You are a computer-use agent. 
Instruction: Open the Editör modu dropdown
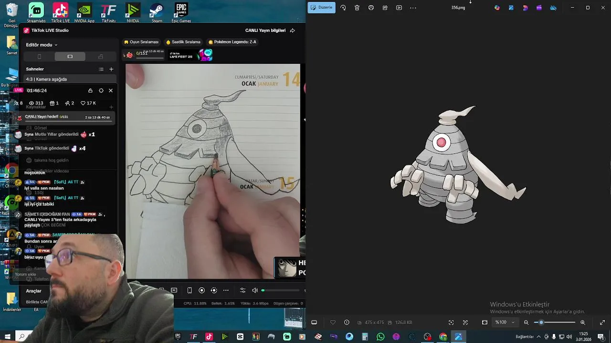42,45
